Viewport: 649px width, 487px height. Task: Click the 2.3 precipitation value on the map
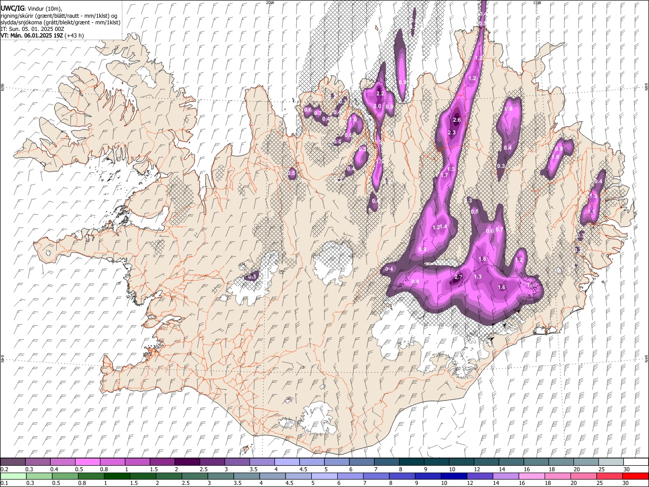452,132
